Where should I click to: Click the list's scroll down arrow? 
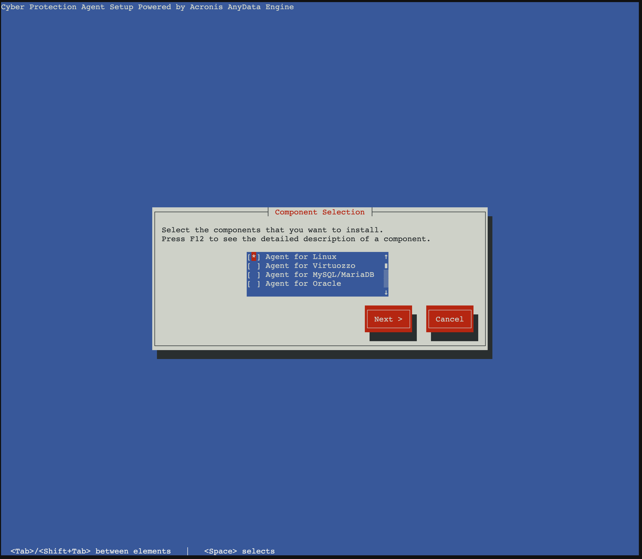click(x=386, y=293)
